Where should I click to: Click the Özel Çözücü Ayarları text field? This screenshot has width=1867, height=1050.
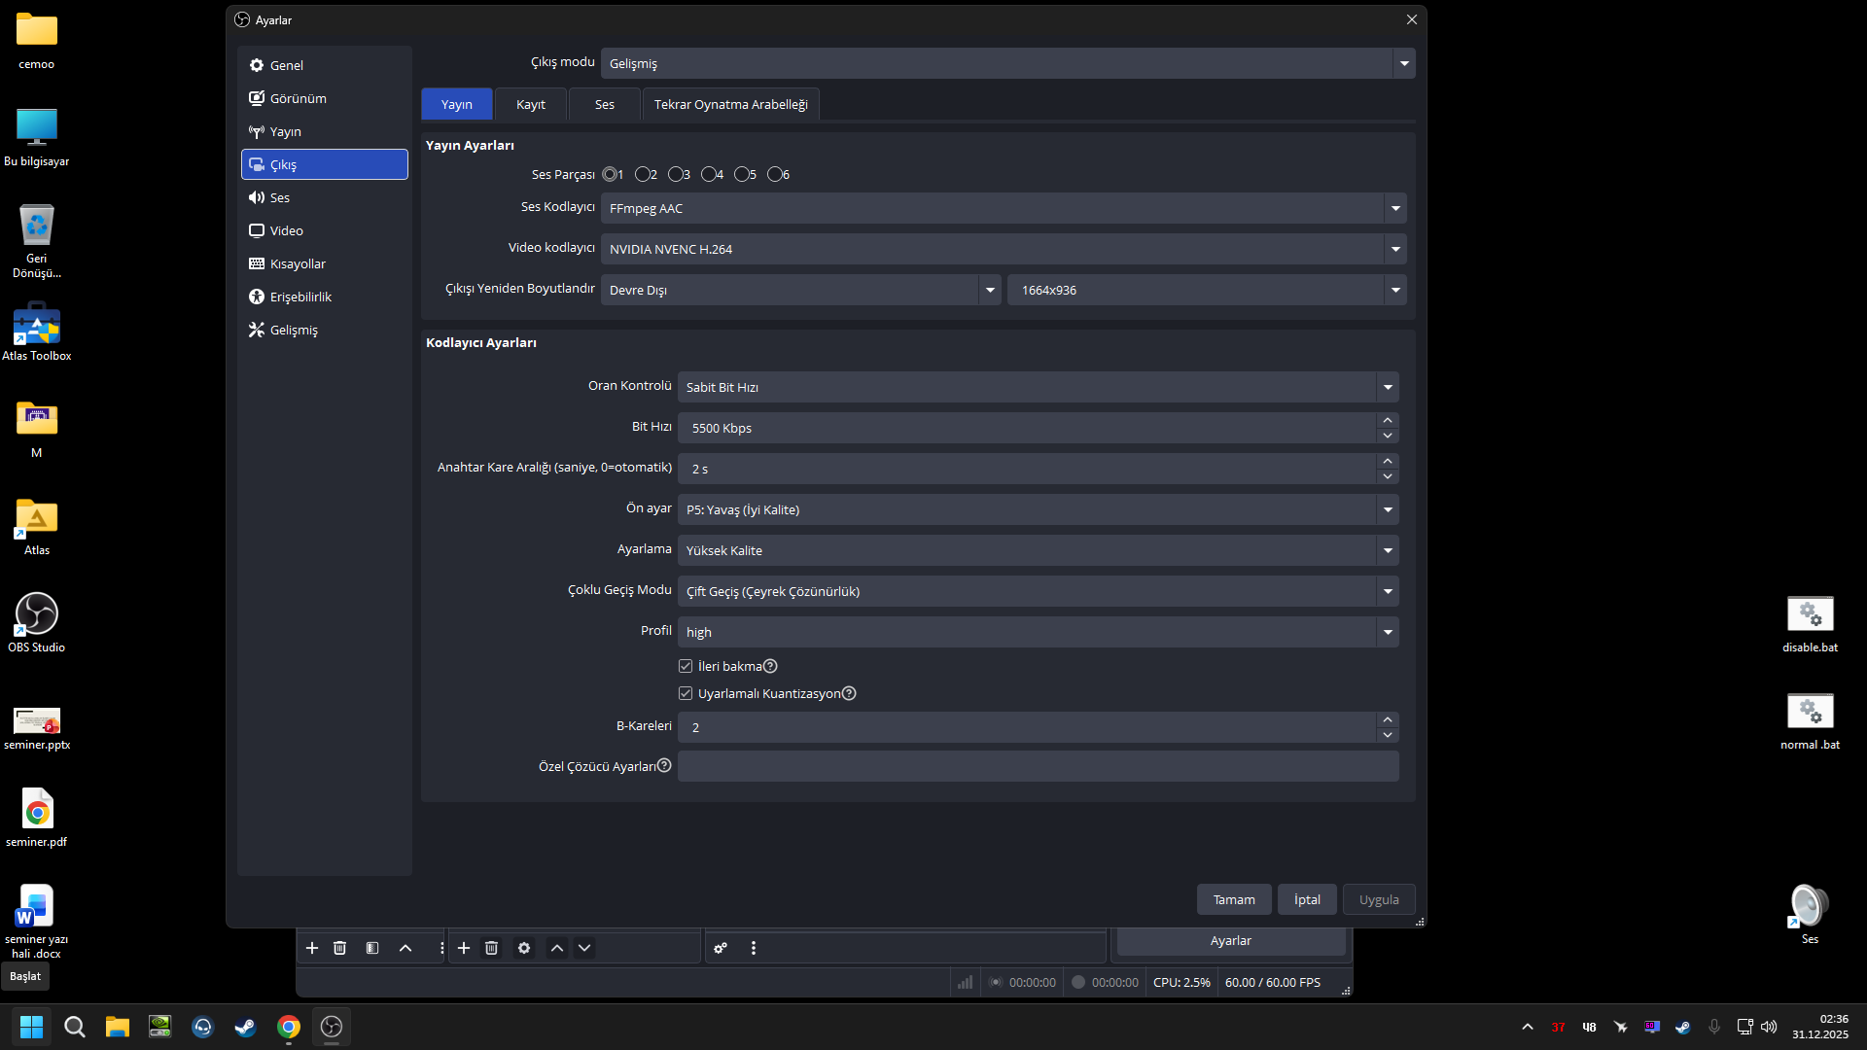1038,766
